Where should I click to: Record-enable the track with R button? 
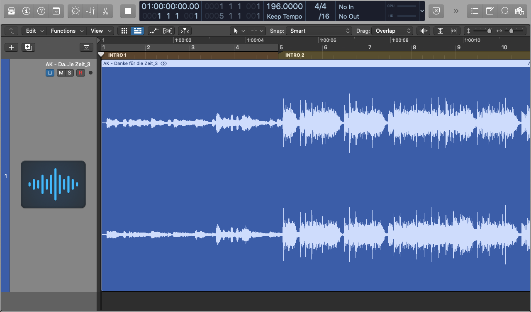pos(80,73)
